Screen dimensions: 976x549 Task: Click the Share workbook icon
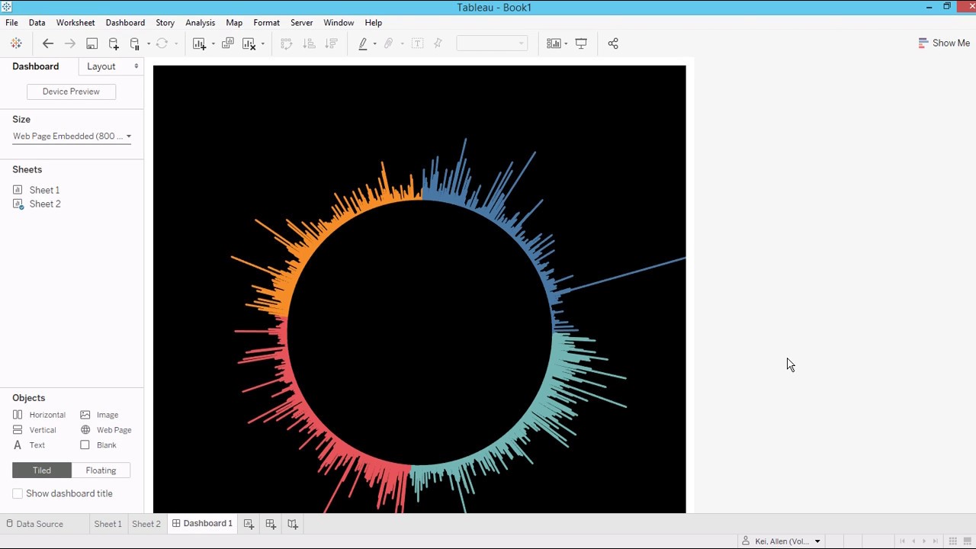pyautogui.click(x=613, y=43)
